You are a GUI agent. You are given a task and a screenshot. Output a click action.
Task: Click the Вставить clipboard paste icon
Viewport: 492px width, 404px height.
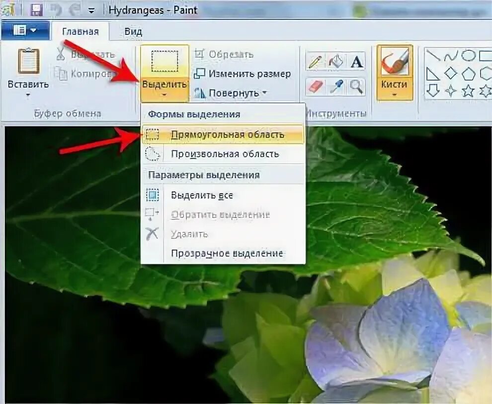[28, 61]
